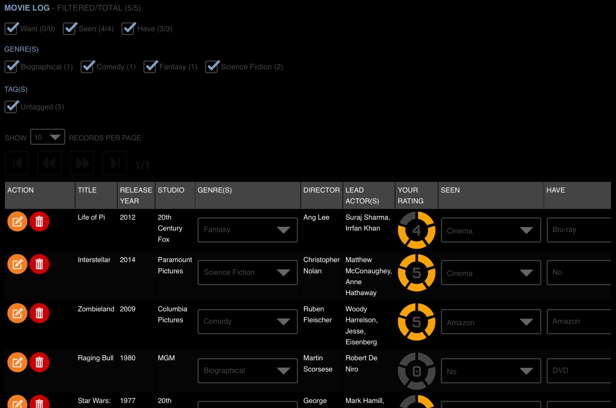Open Amazon Have dropdown for Zombieland
Screen dimensions: 616x408
(x=579, y=322)
